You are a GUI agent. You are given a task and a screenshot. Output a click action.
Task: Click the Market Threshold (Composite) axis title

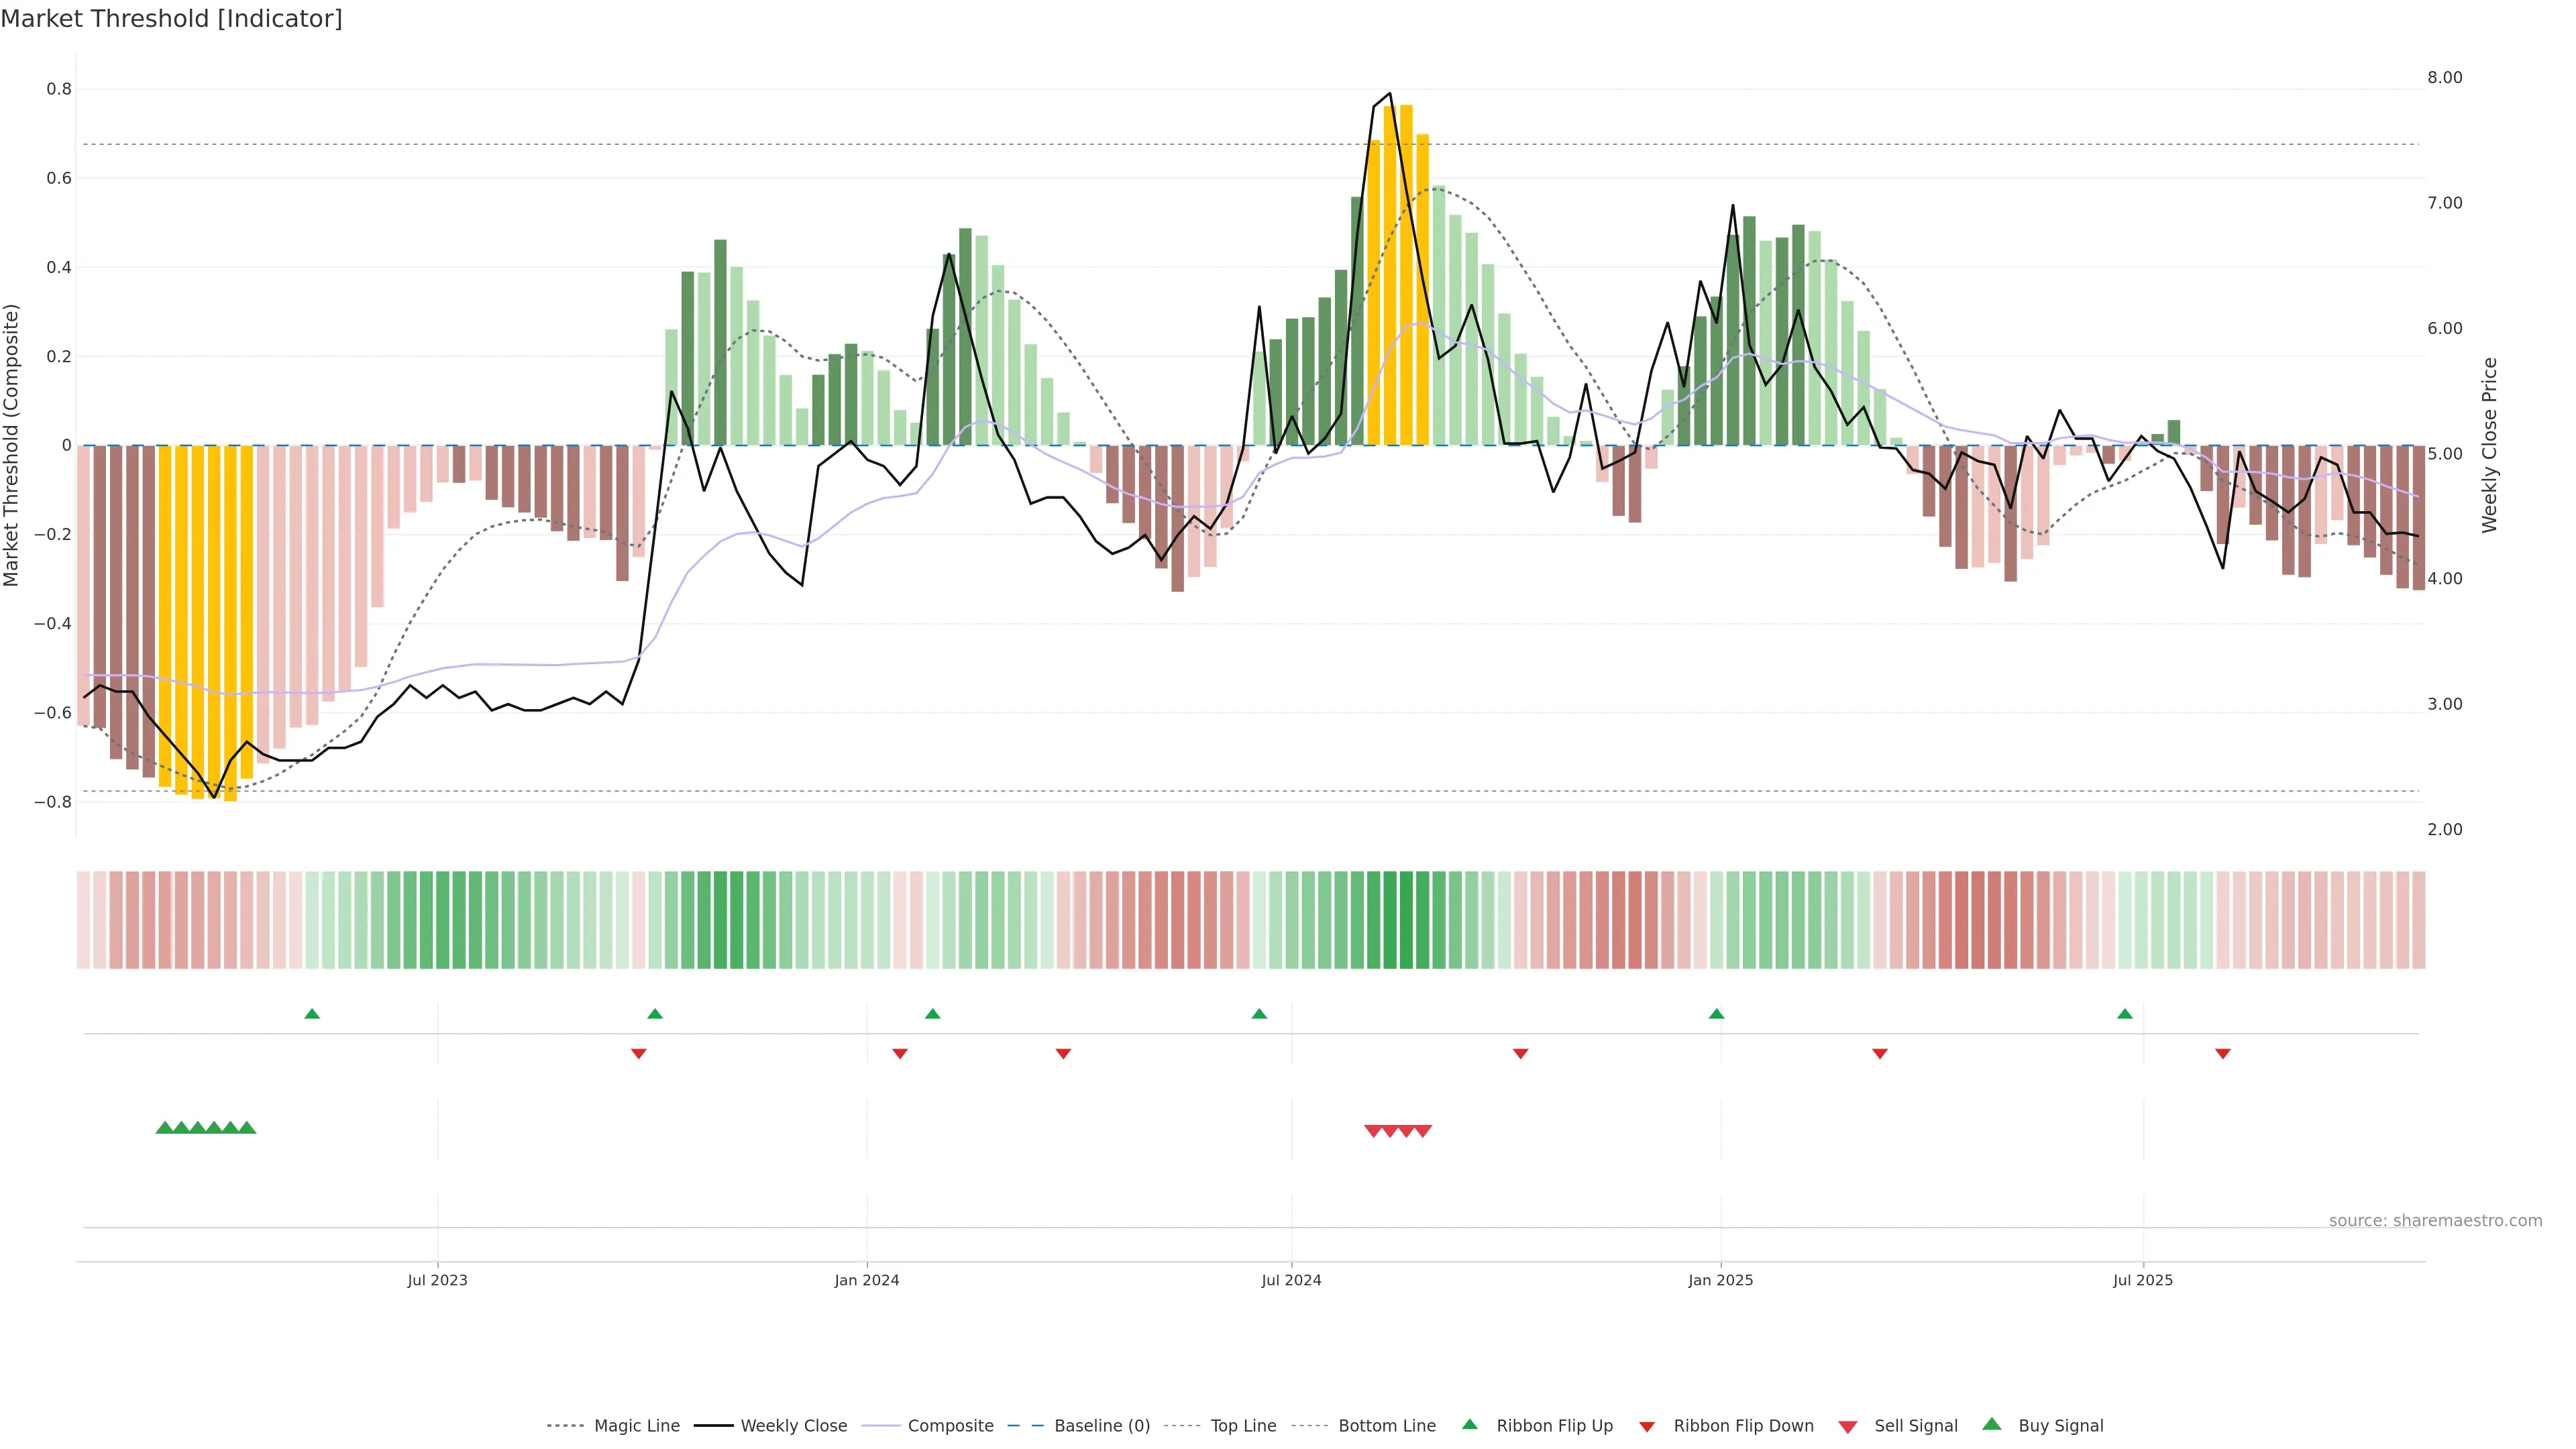(12, 445)
